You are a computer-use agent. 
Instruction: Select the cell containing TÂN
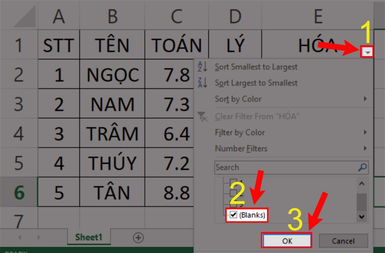click(x=113, y=192)
